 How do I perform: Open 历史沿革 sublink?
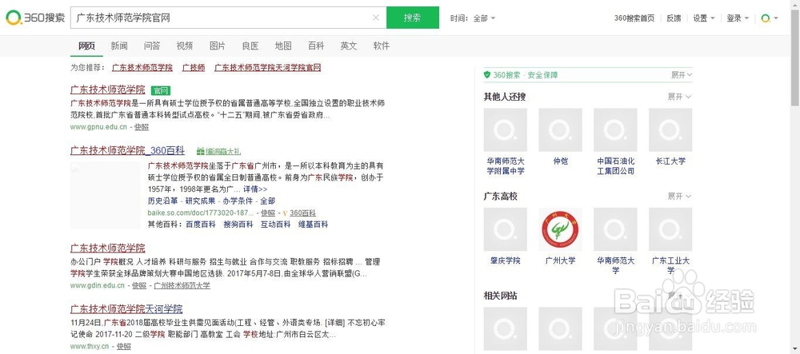click(162, 201)
